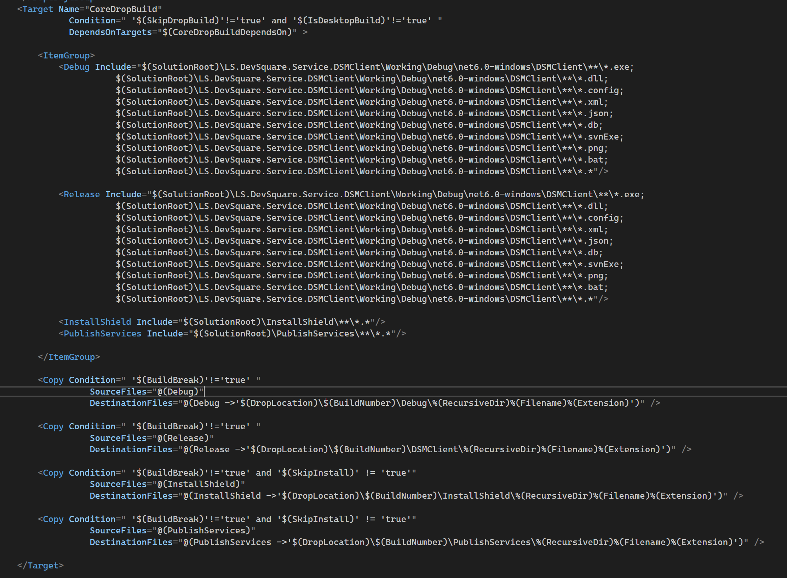The image size is (787, 578).
Task: Click CoreDropBuildDependsOn property reference
Action: (229, 32)
